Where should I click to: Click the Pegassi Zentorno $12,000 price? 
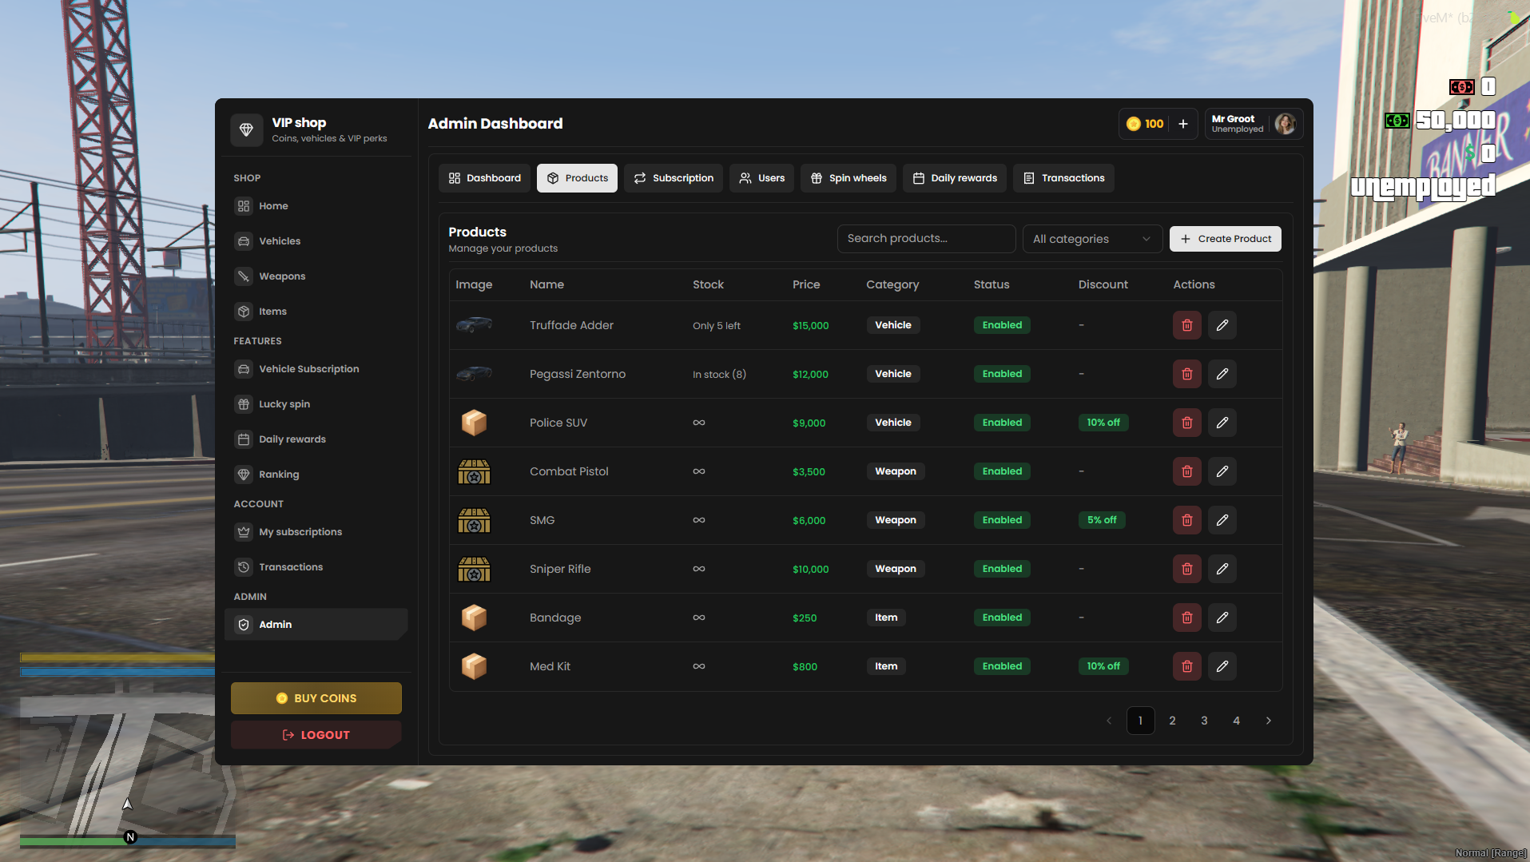pyautogui.click(x=810, y=374)
